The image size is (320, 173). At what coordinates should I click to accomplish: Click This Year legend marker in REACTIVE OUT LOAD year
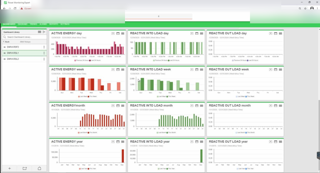246,169
